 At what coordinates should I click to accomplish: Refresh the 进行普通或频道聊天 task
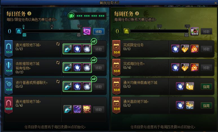click(x=58, y=81)
